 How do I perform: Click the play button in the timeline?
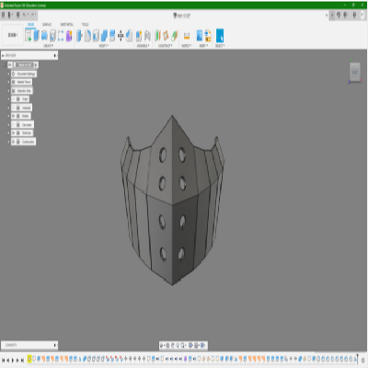click(x=13, y=361)
